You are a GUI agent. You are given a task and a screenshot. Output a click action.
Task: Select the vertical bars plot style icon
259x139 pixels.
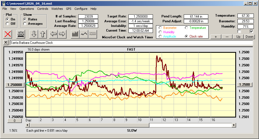click(75, 34)
